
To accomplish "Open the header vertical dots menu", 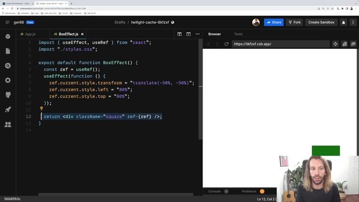I will tap(353, 22).
